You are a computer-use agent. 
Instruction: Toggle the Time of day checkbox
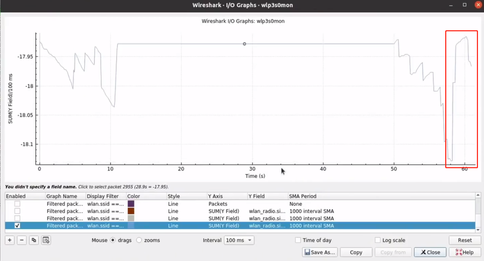click(x=298, y=240)
